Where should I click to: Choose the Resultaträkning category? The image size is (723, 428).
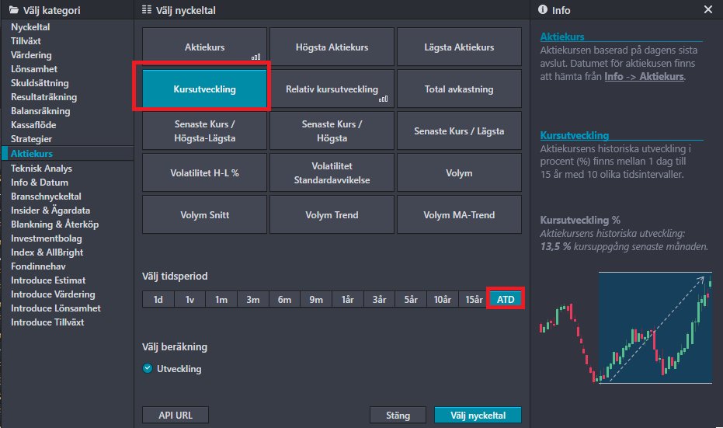43,97
